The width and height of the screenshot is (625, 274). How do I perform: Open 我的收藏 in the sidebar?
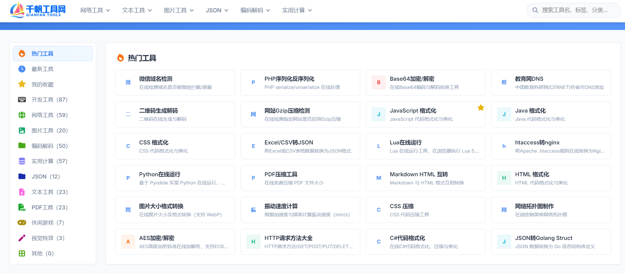(53, 85)
